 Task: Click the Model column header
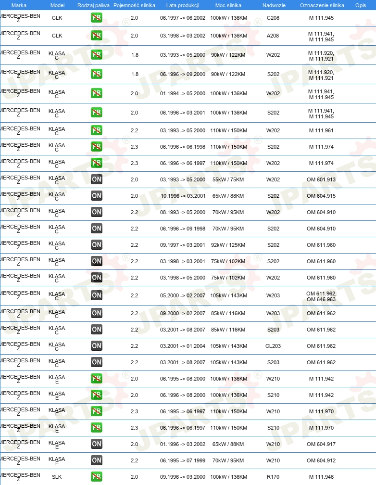[x=58, y=5]
